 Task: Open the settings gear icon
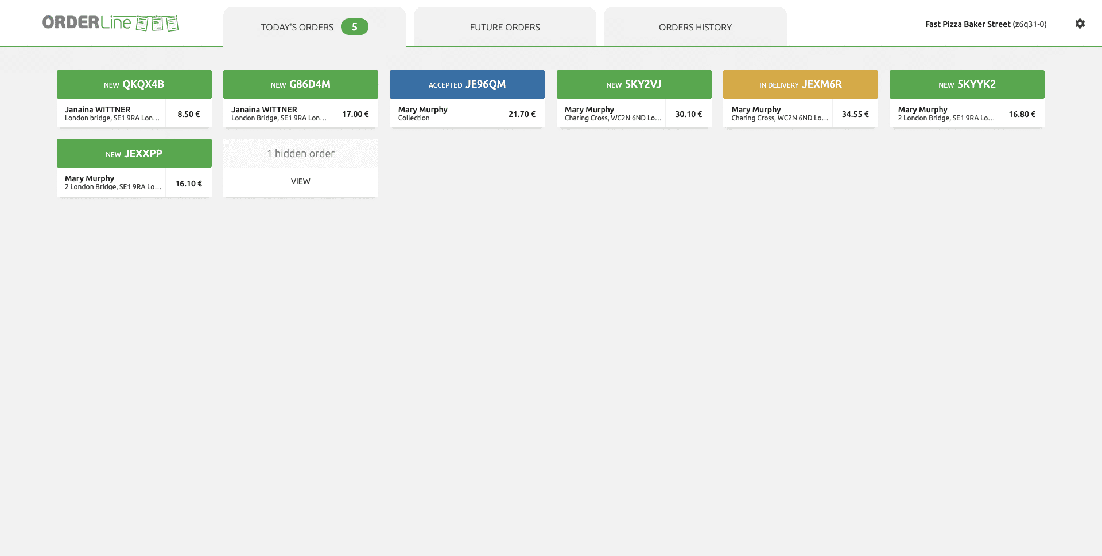1080,24
